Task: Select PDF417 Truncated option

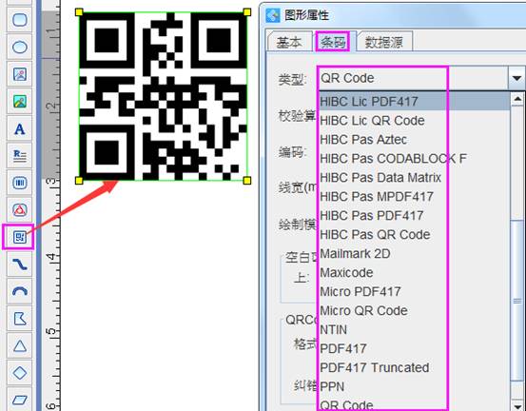Action: [x=375, y=368]
